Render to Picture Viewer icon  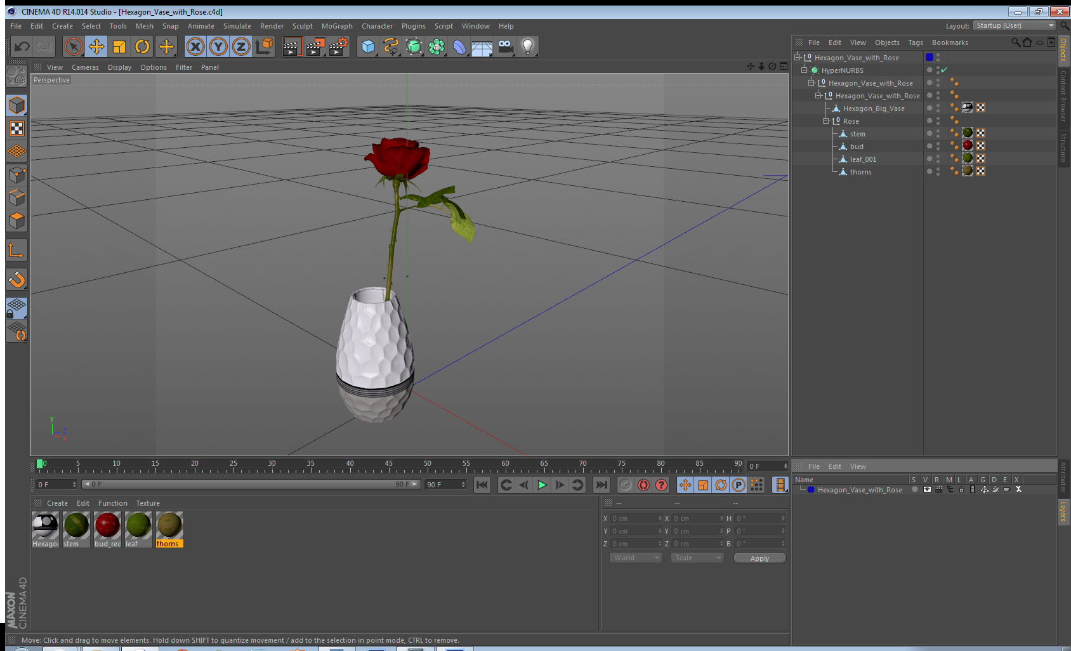point(315,46)
